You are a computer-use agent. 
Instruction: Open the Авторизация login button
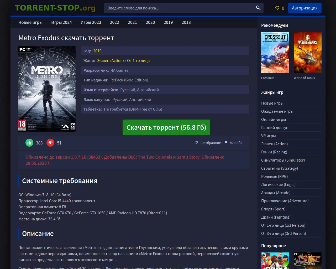305,8
